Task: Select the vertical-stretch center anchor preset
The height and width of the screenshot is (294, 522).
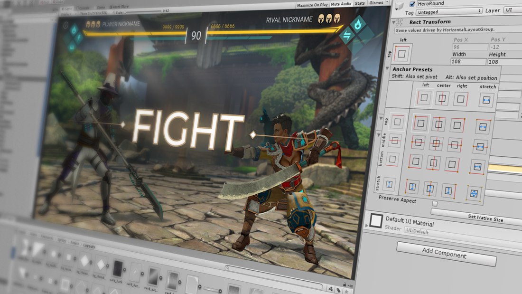Action: click(x=430, y=189)
